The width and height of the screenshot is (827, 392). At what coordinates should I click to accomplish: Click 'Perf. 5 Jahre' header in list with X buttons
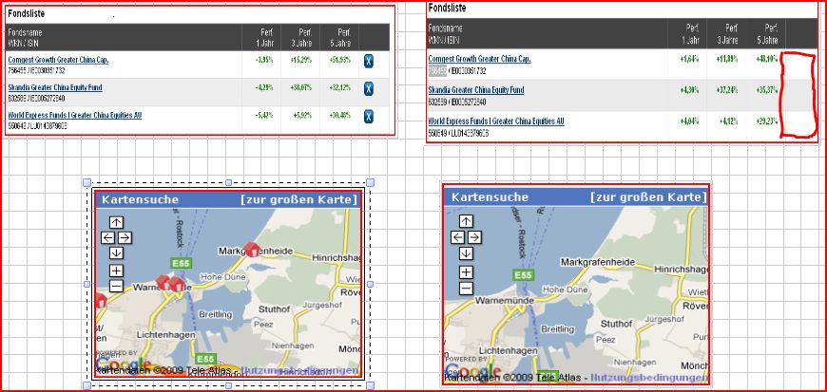click(x=340, y=37)
